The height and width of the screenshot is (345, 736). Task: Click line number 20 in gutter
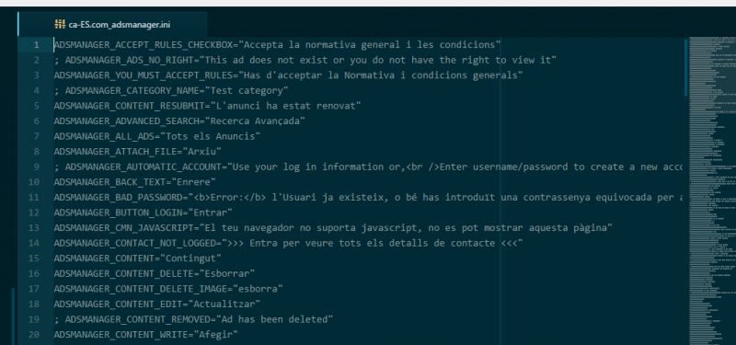click(34, 335)
